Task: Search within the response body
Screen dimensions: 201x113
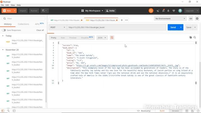Action: click(x=195, y=37)
